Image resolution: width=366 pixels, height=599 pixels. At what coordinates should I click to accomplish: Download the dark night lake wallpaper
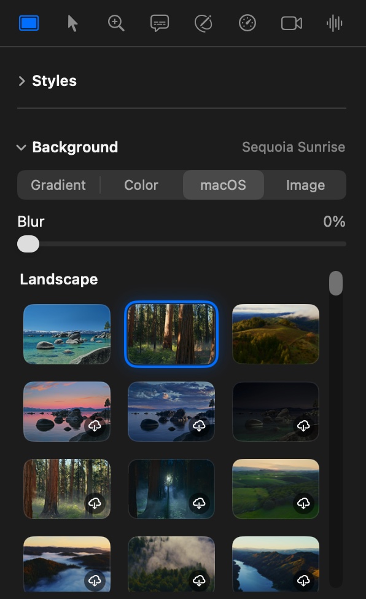[303, 426]
